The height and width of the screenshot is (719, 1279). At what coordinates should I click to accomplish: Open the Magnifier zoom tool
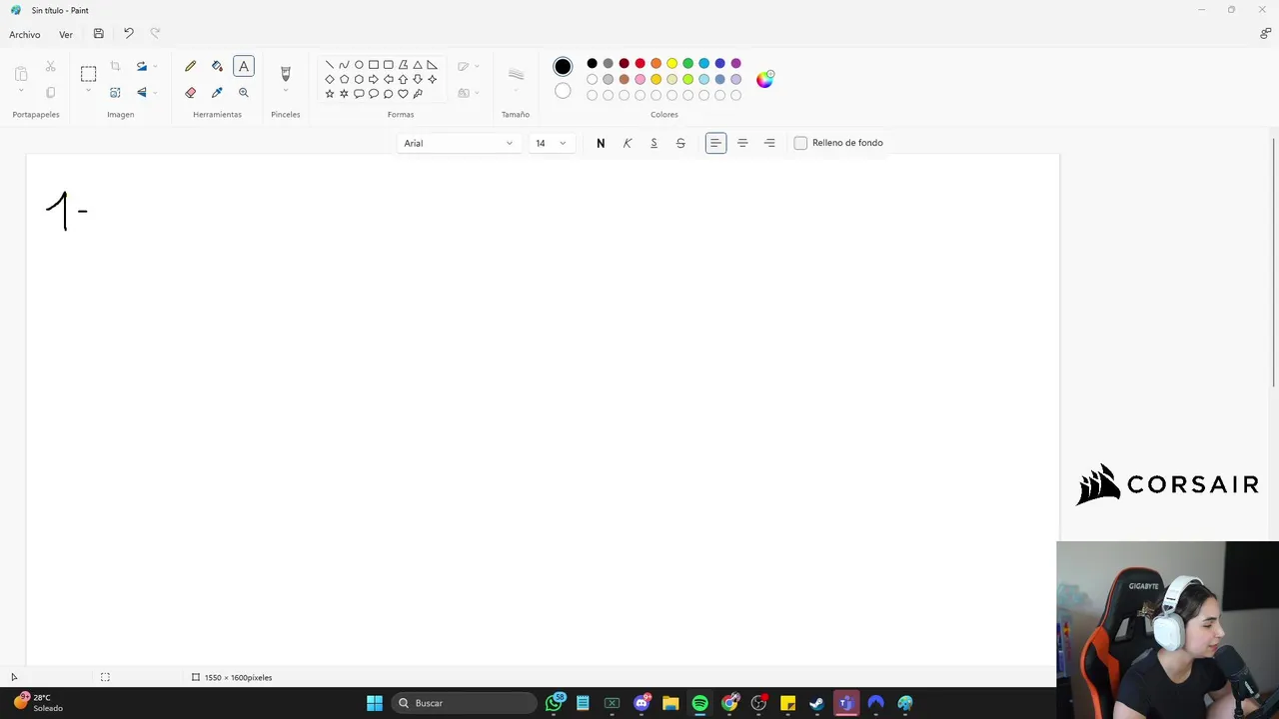(244, 92)
